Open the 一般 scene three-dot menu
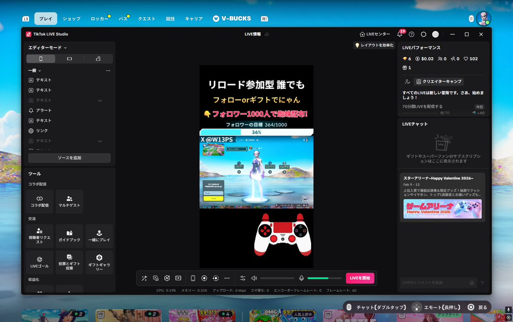This screenshot has height=322, width=513. coord(108,71)
